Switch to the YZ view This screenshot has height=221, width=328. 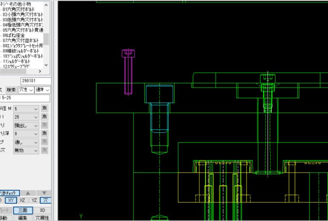[34, 200]
